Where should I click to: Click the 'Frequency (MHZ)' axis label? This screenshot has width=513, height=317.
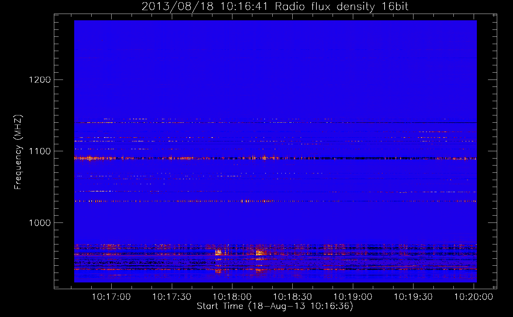point(18,152)
